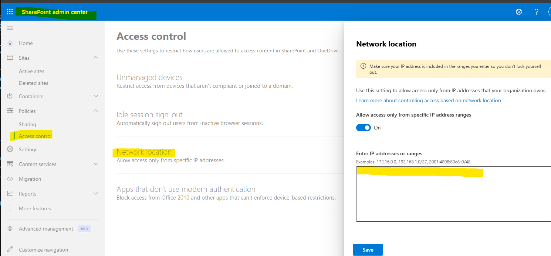
Task: Click the SharePoint admin center title
Action: tap(55, 12)
